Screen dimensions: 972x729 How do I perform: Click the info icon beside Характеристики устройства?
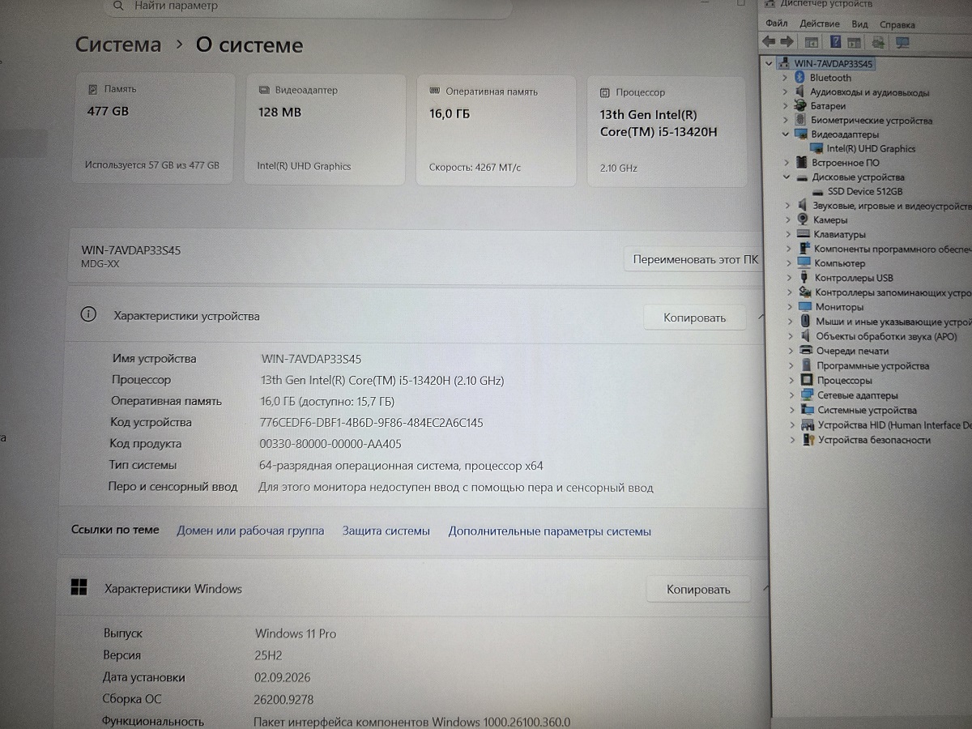89,315
